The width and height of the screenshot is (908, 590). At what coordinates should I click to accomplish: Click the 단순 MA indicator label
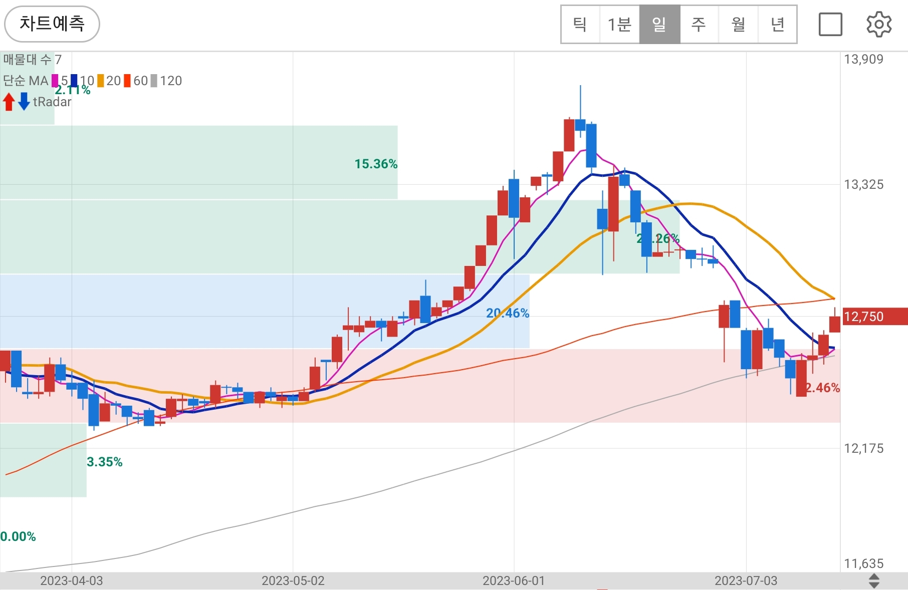tap(26, 81)
